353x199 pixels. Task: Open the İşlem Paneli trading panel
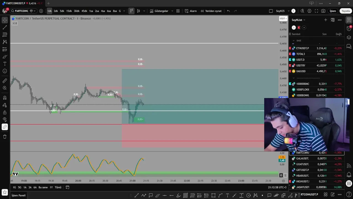point(18,195)
